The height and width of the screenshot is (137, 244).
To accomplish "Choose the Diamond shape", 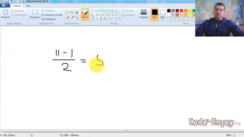I will tap(97, 15).
